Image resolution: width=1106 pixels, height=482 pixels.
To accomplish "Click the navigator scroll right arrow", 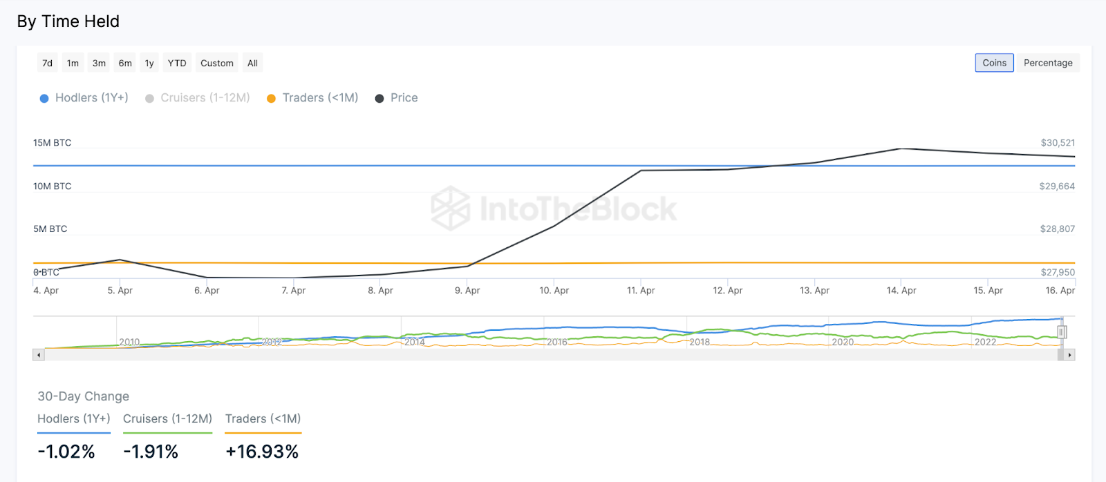I will tap(1070, 355).
